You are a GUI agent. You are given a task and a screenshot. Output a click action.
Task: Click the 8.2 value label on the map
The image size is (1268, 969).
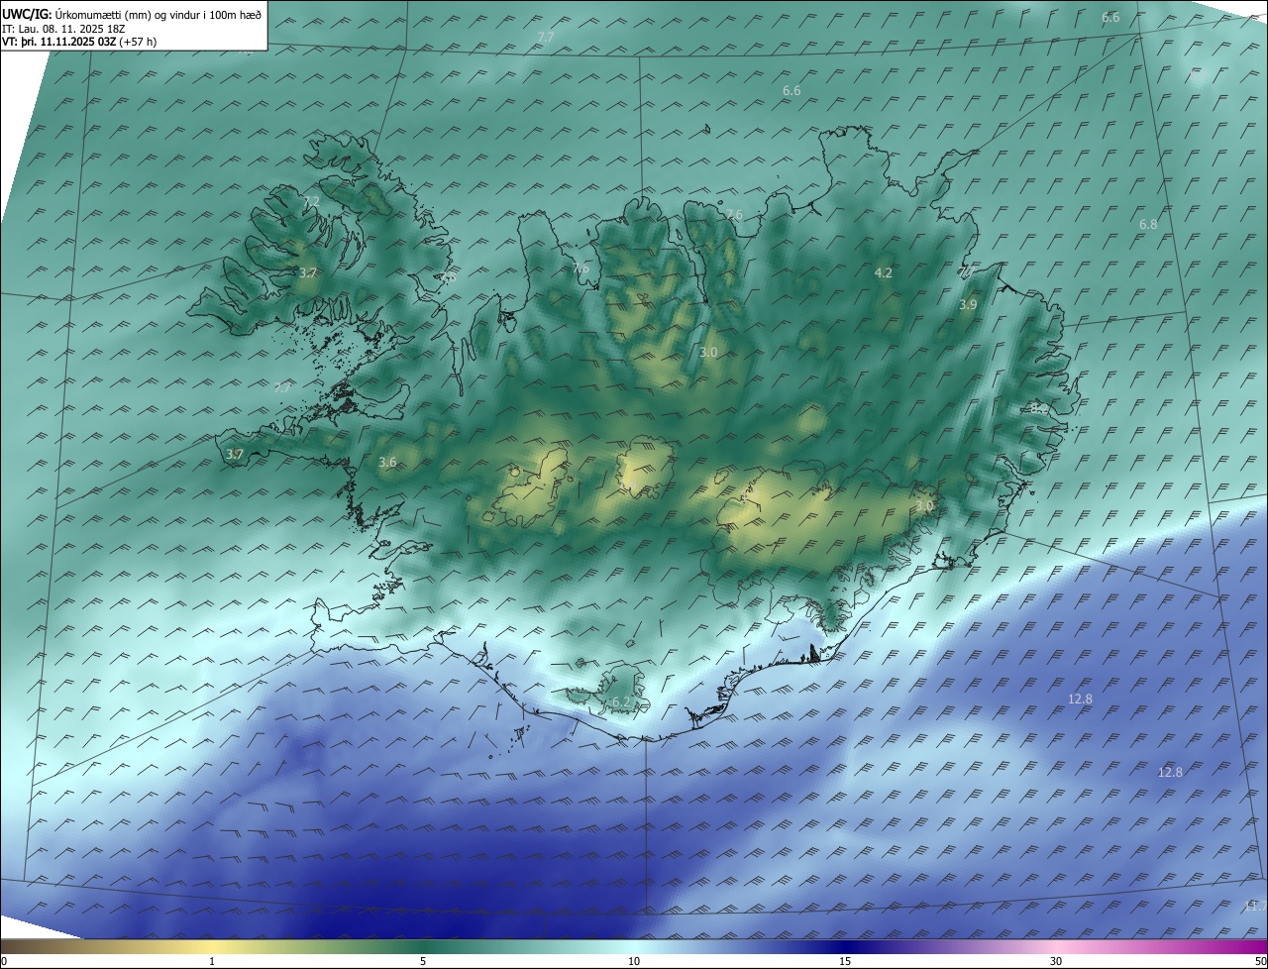[1038, 407]
